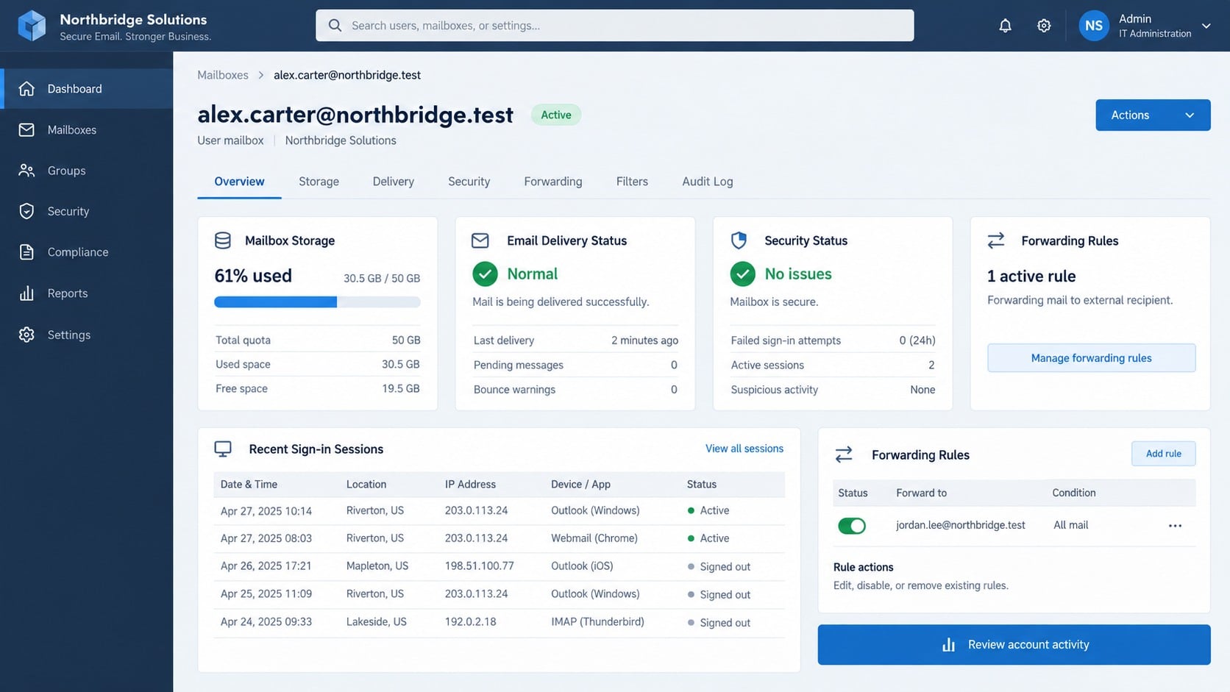Click Lakeside, US location cell

click(376, 622)
